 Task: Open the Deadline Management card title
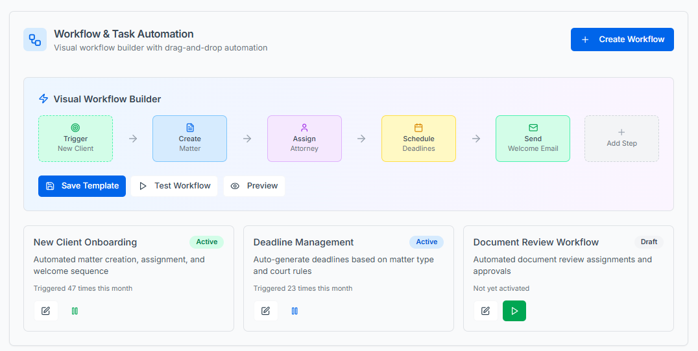point(304,242)
